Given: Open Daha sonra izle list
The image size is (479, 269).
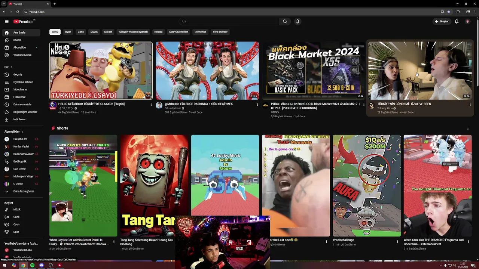Looking at the screenshot, I should pos(21,105).
